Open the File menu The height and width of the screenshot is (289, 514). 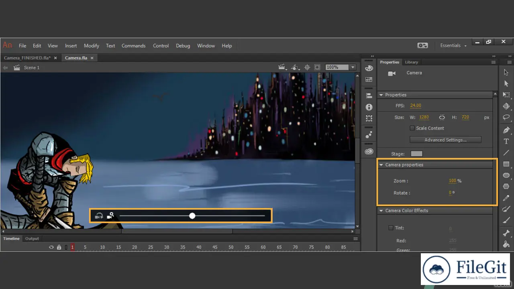[x=22, y=46]
